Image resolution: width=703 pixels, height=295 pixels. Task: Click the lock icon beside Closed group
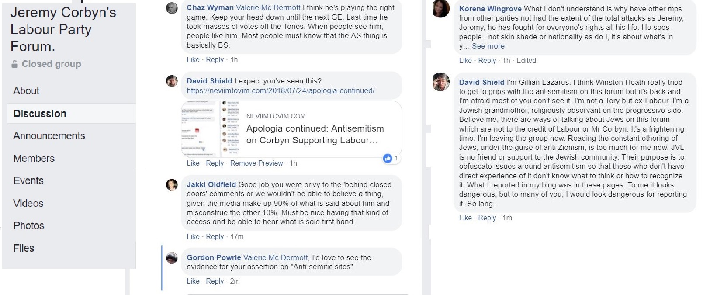15,64
